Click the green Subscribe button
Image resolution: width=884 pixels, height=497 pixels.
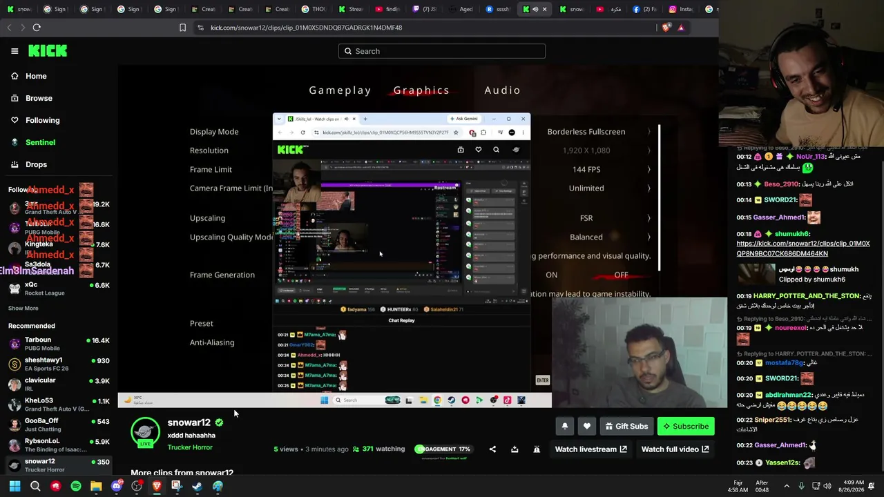[x=686, y=427]
